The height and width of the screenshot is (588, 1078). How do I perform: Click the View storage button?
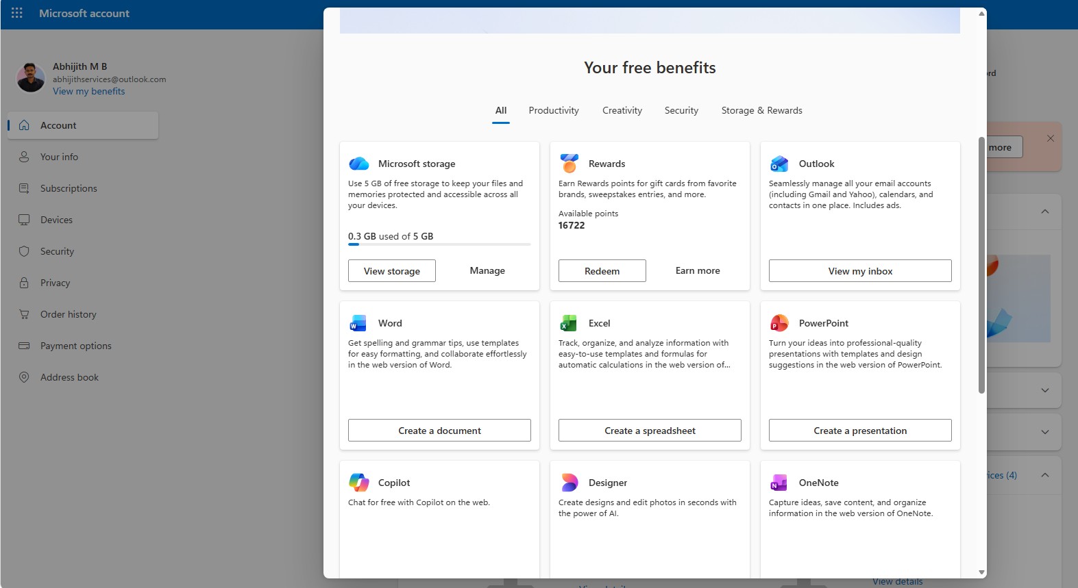(392, 270)
